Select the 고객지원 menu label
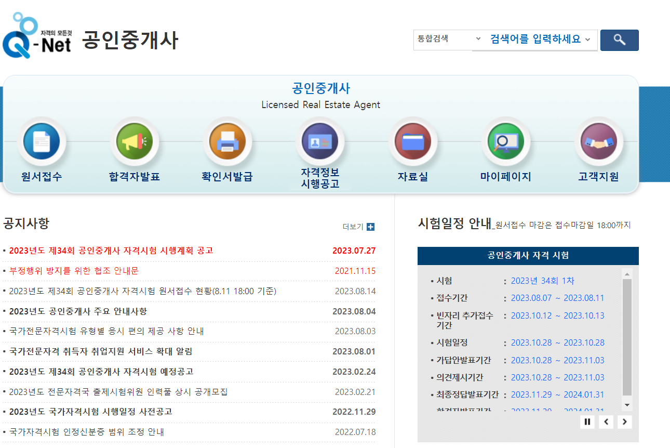 (598, 177)
